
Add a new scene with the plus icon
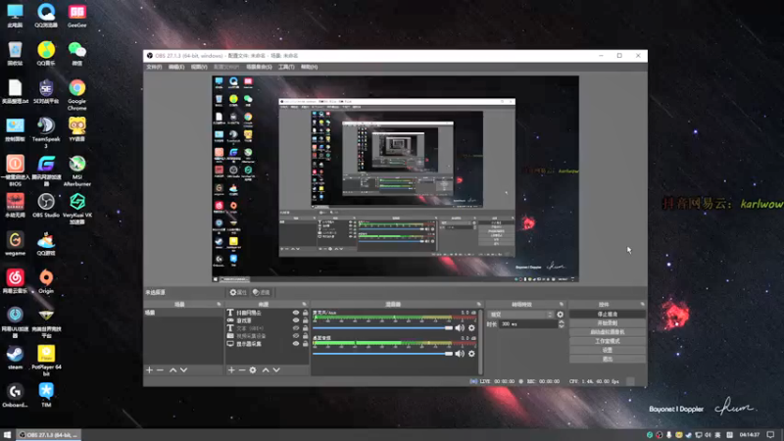(149, 370)
